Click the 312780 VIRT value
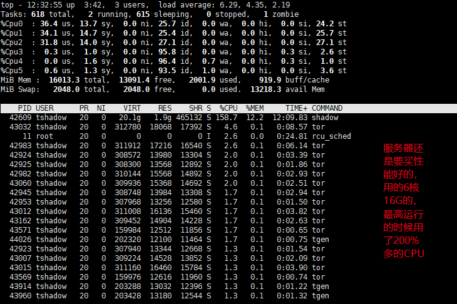Screen dimensions: 457x304 [128, 127]
